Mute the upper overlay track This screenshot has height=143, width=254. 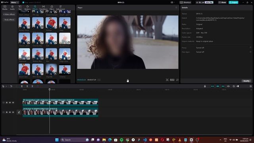point(13,102)
